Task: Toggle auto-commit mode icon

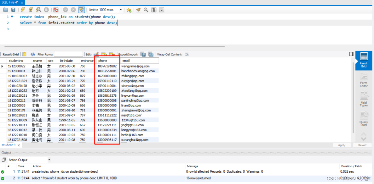Action: [81, 10]
